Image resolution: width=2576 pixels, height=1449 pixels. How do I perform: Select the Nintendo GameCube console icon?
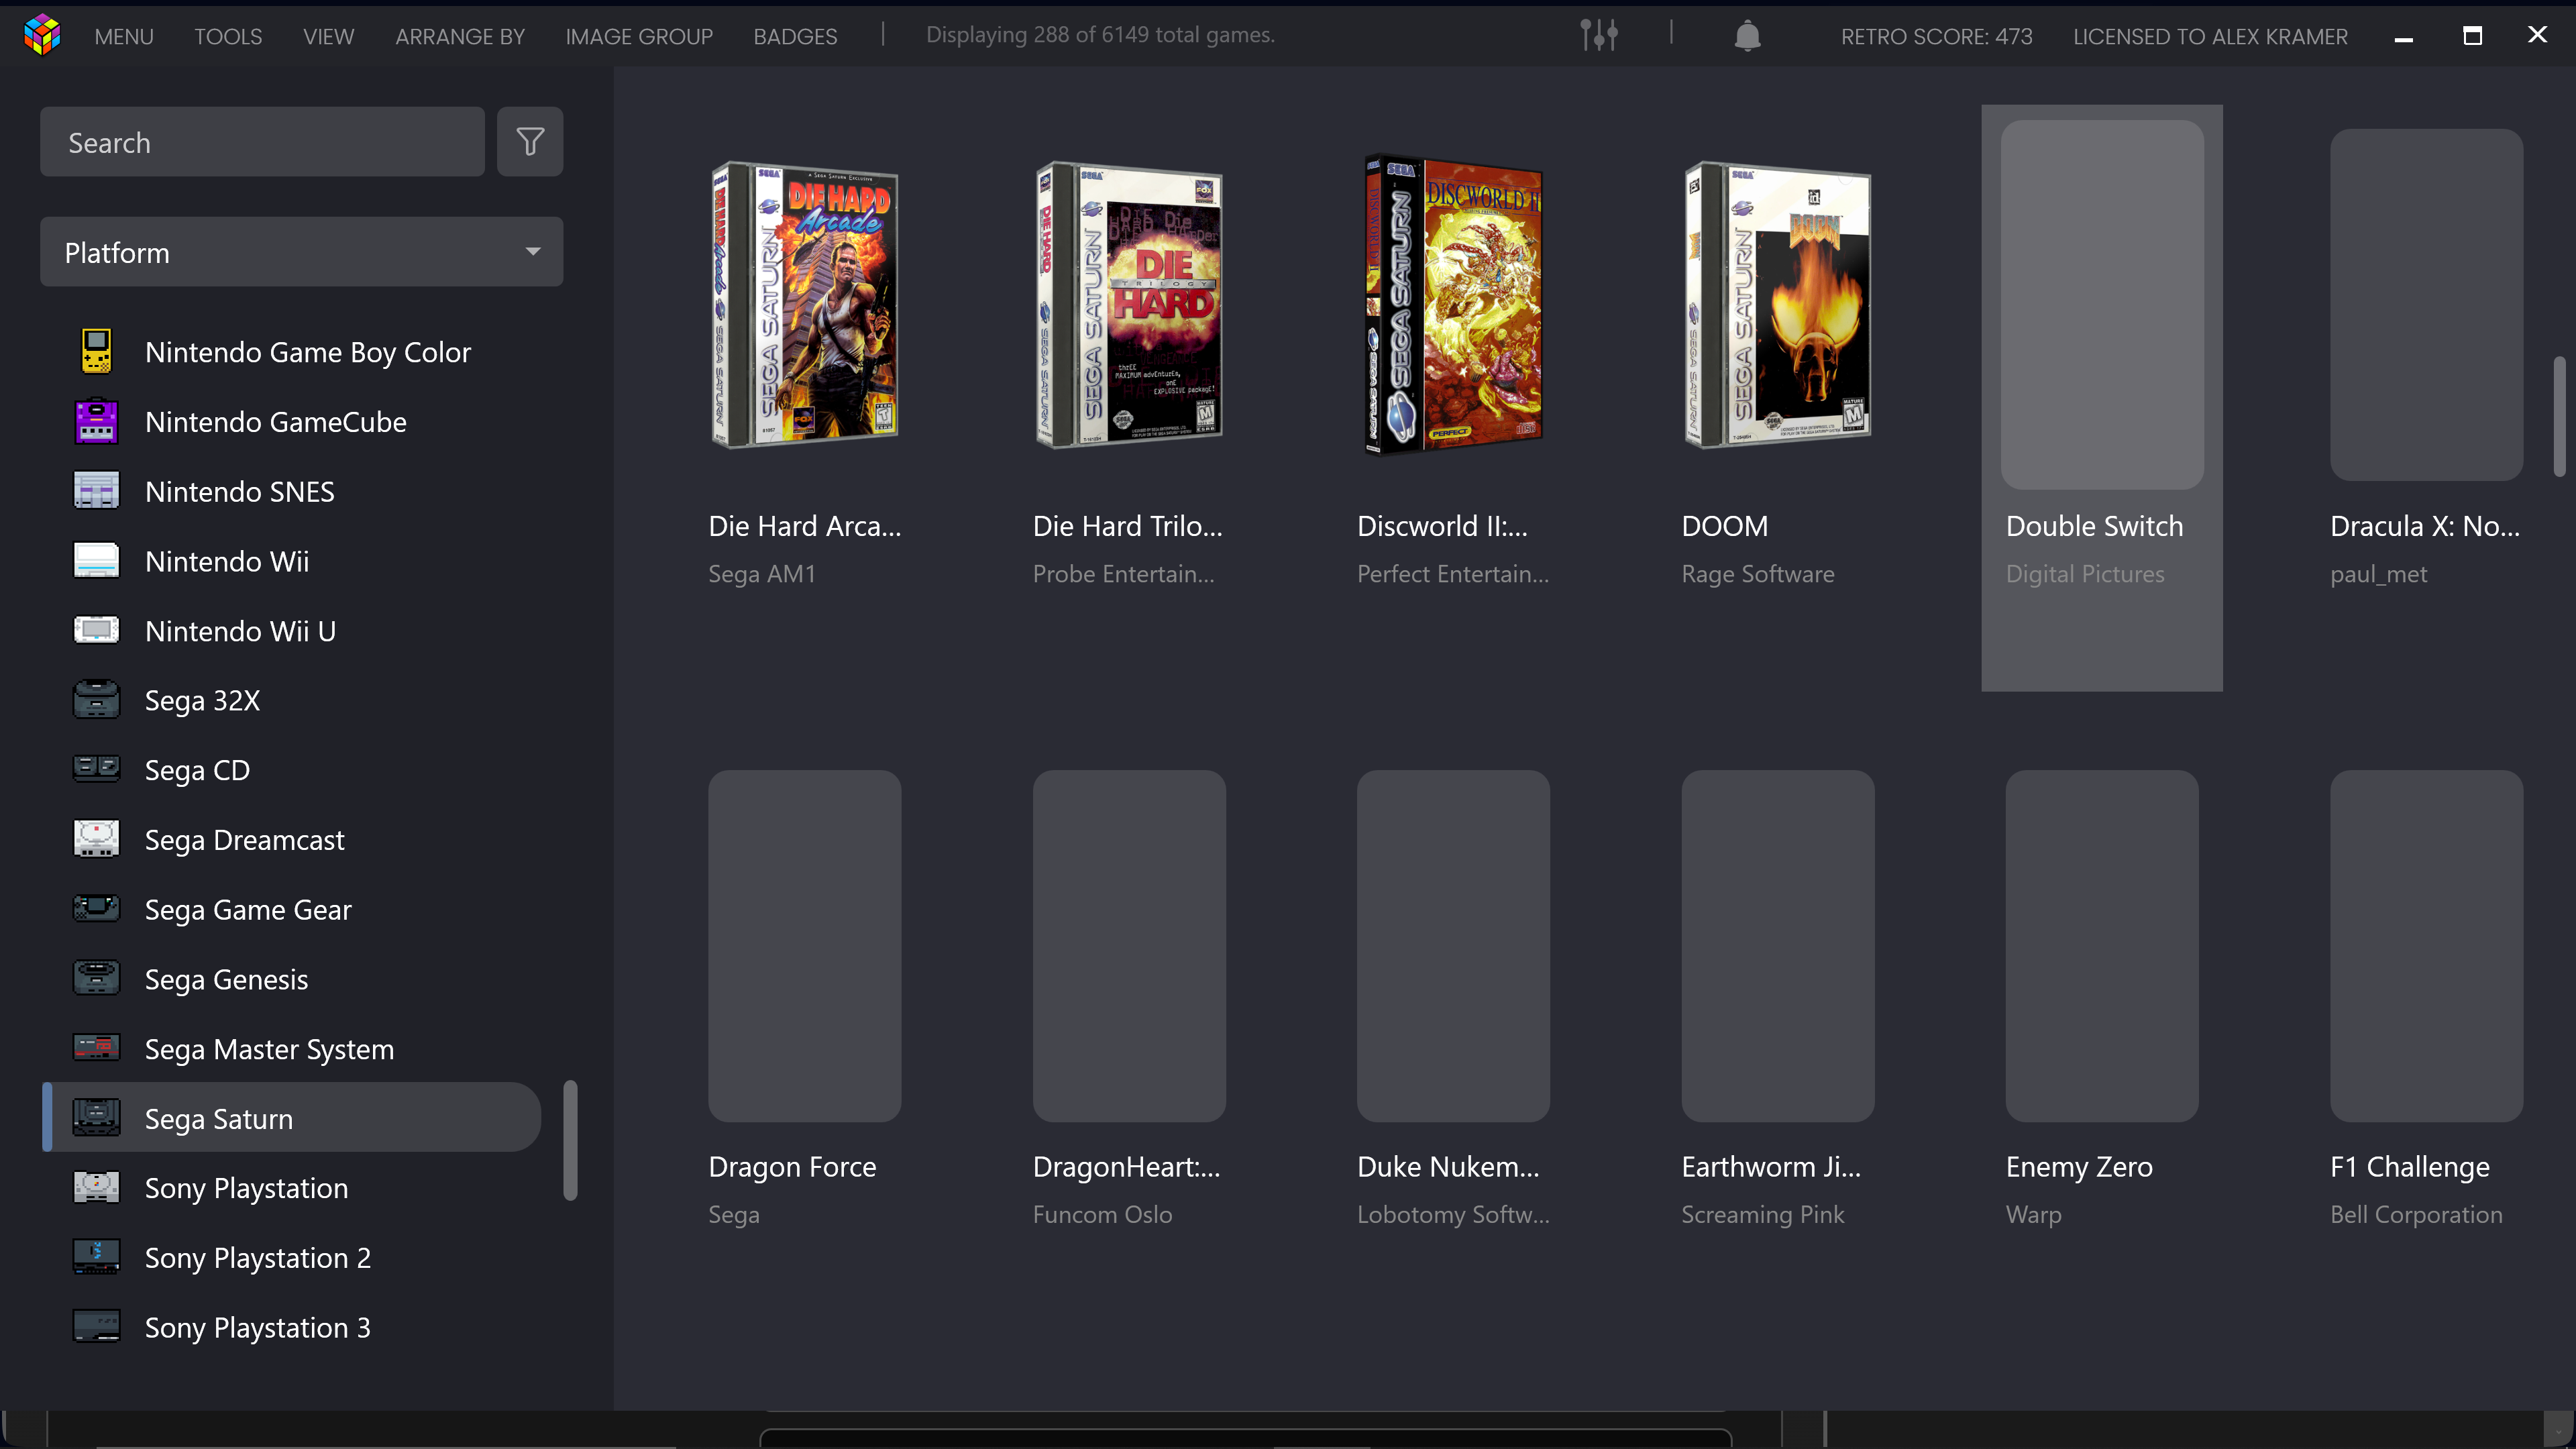click(97, 422)
